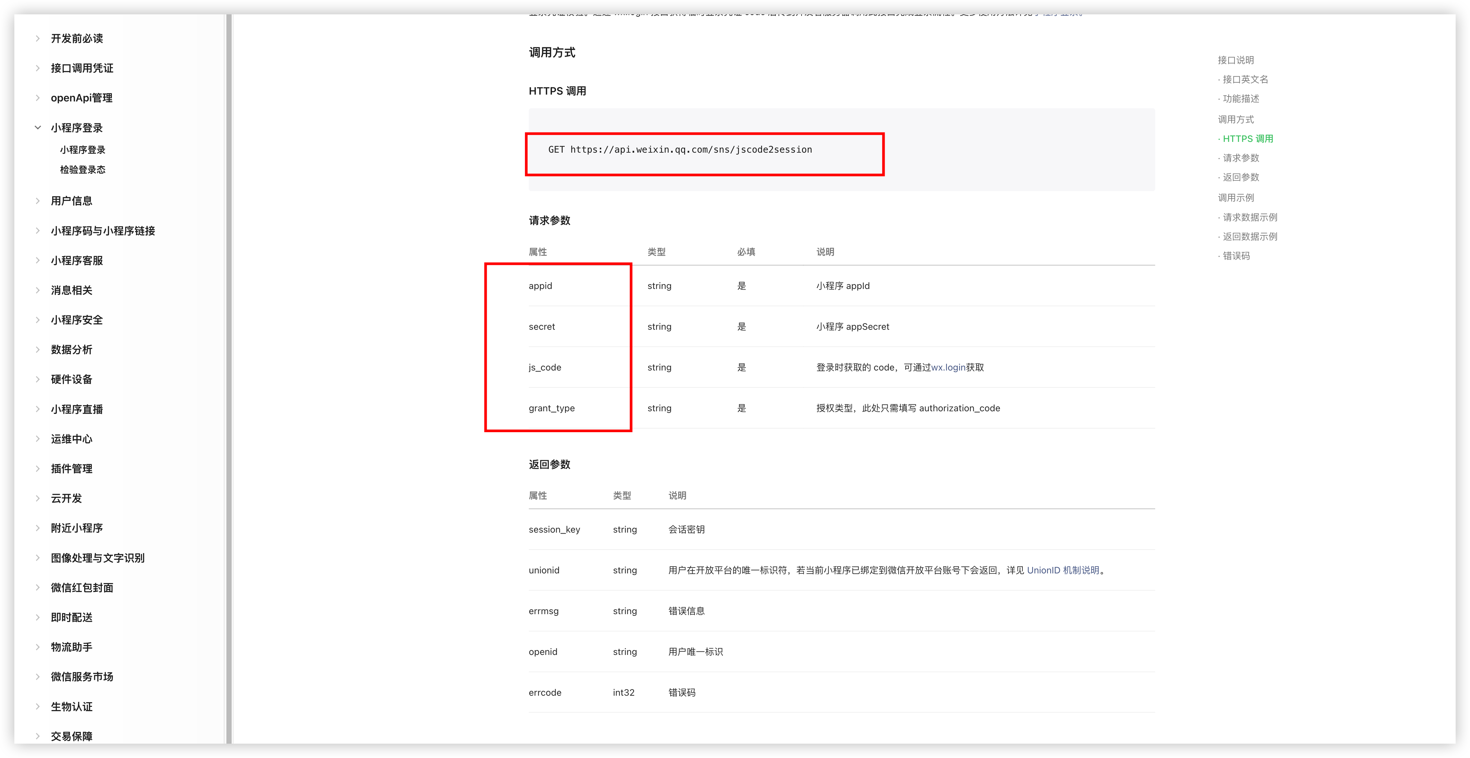This screenshot has height=758, width=1470.
Task: Jump to 请求参数 in right outline
Action: point(1241,158)
